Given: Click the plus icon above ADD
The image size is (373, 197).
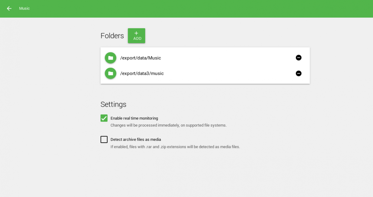Looking at the screenshot, I should (136, 33).
